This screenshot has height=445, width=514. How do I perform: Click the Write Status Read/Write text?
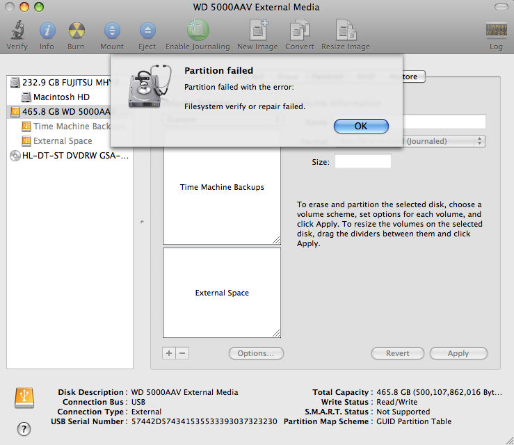coord(397,402)
